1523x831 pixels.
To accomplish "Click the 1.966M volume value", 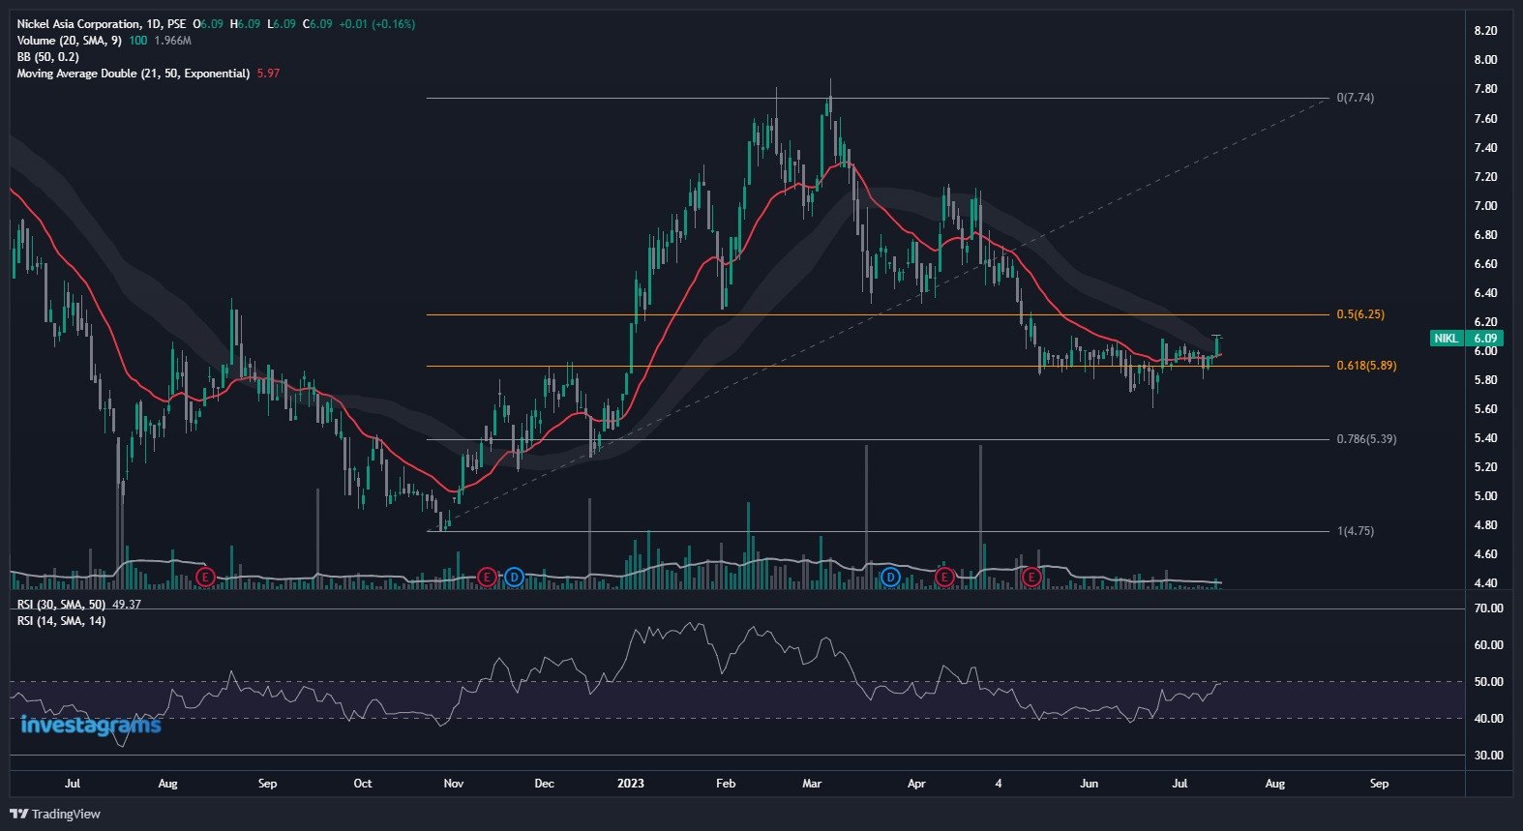I will (x=173, y=41).
